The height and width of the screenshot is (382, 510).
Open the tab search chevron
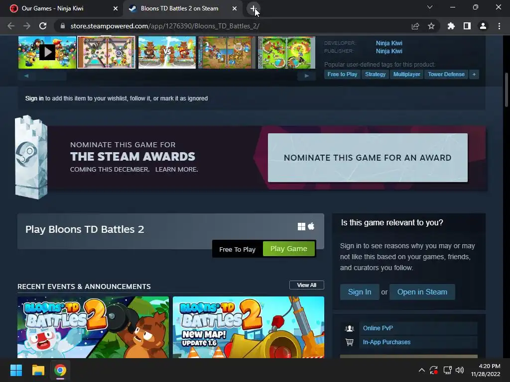click(430, 7)
